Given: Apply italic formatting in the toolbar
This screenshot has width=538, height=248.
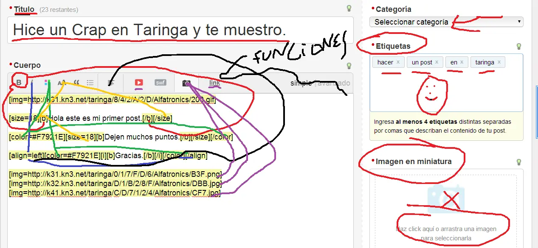Looking at the screenshot, I should point(32,82).
